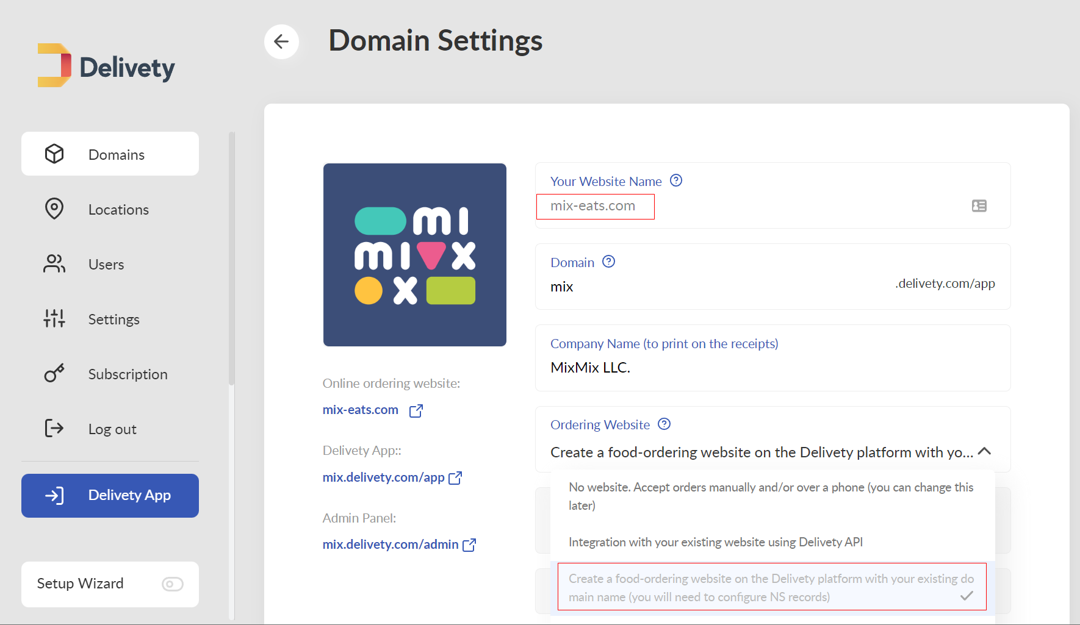Click the 'Admin Panel:' label
1080x625 pixels.
pos(359,518)
